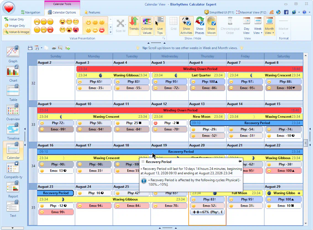This screenshot has width=313, height=230.
Task: Click the Save disk icon in toolbar
Action: coord(30,48)
